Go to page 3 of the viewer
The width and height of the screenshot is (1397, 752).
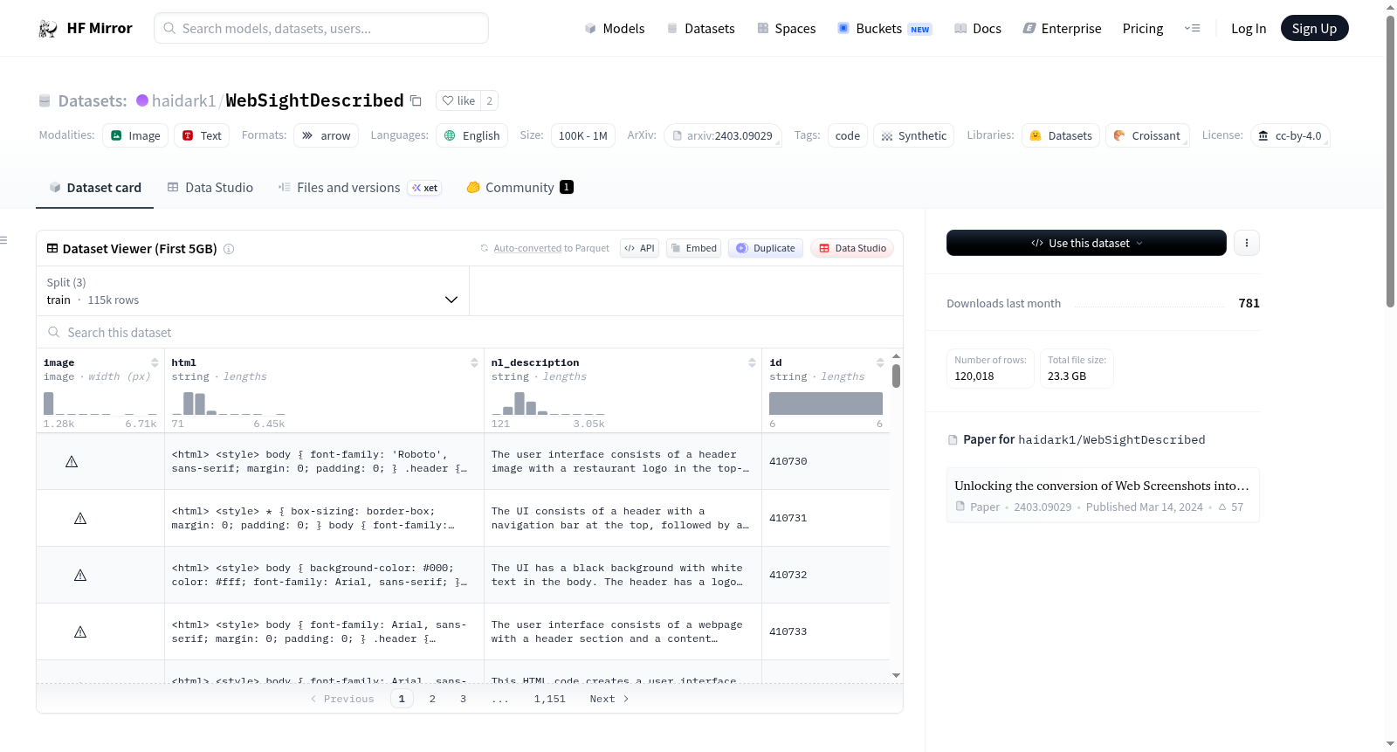click(x=463, y=699)
